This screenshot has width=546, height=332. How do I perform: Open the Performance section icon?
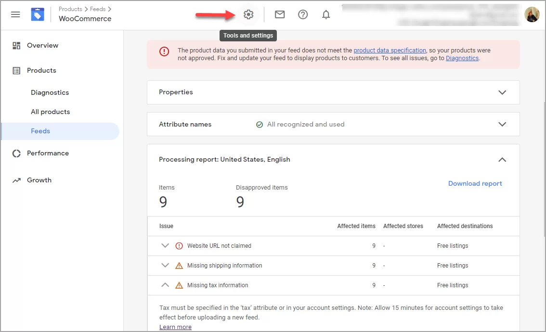coord(16,153)
